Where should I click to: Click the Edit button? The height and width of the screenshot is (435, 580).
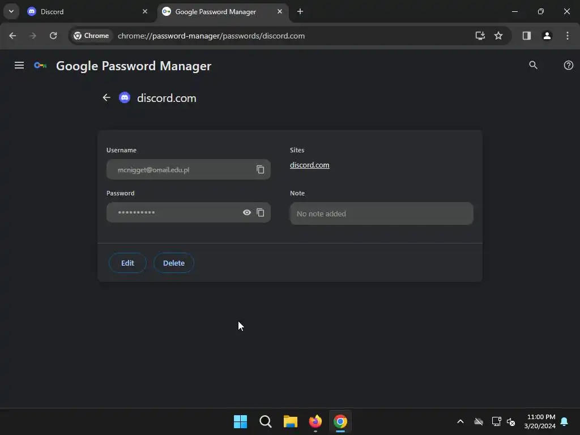coord(127,263)
